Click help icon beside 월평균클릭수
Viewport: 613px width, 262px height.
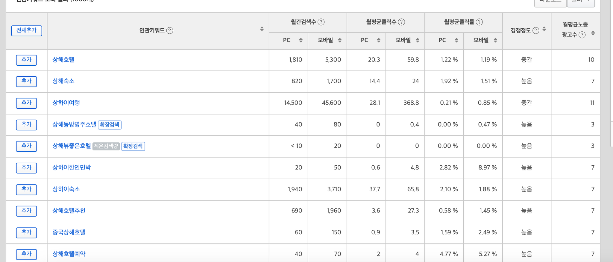(402, 22)
